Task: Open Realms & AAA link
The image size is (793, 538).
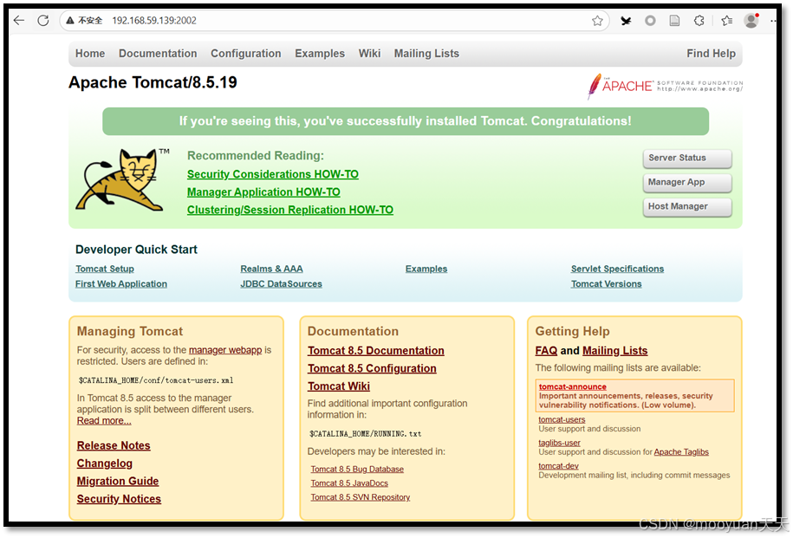Action: coord(271,269)
